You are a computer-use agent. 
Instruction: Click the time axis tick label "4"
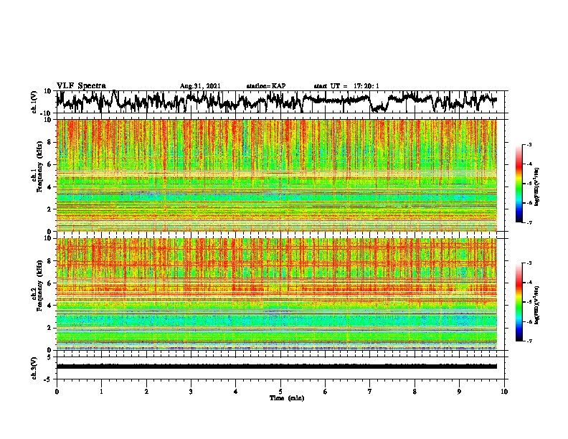(236, 392)
